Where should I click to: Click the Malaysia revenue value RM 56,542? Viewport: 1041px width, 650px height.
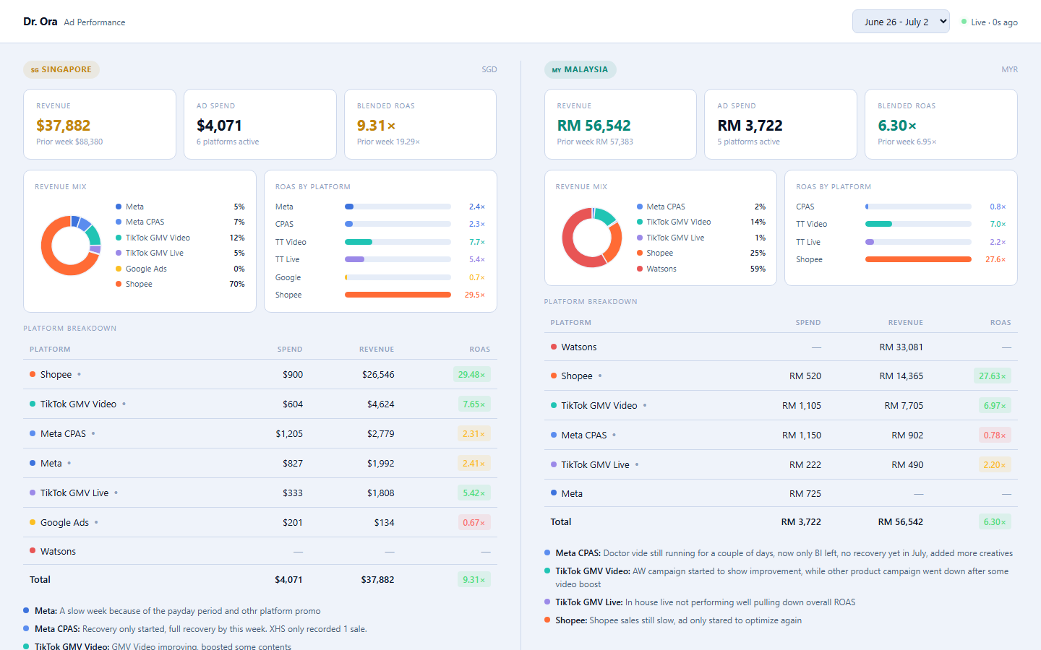pos(594,126)
